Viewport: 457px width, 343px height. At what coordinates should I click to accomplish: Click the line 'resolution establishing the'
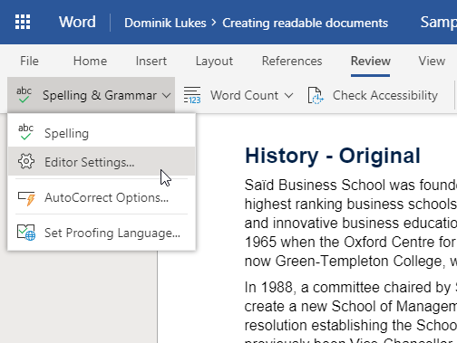[351, 325]
